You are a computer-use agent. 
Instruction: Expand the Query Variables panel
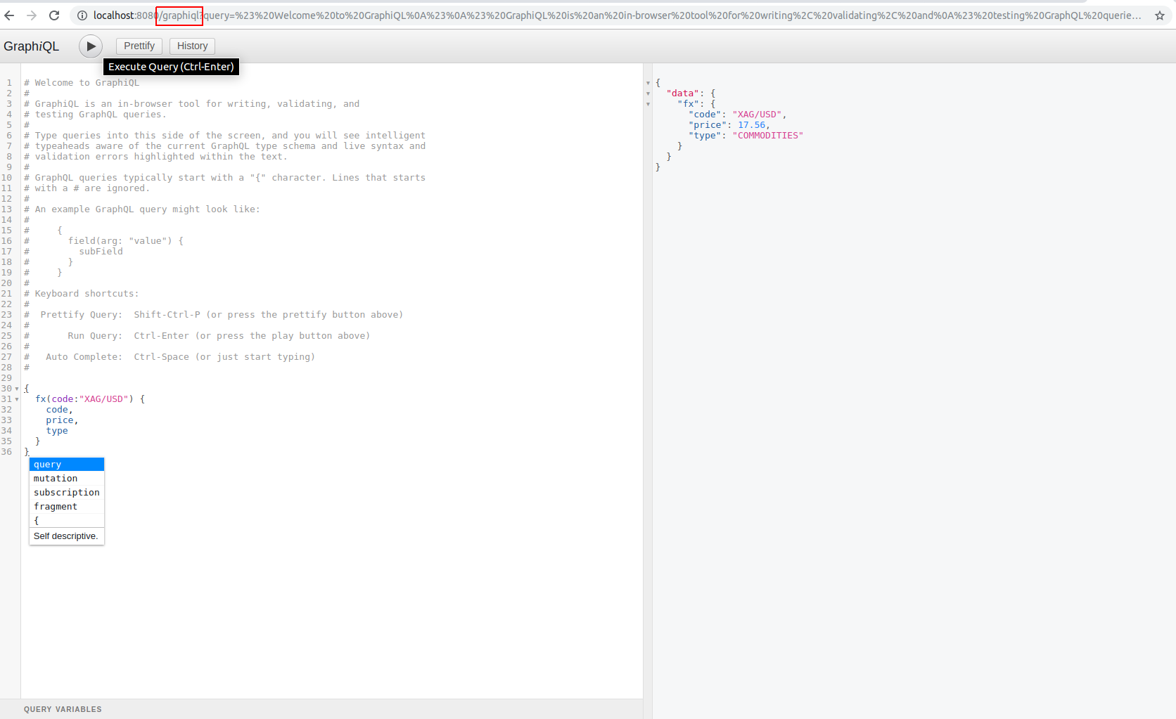point(321,709)
